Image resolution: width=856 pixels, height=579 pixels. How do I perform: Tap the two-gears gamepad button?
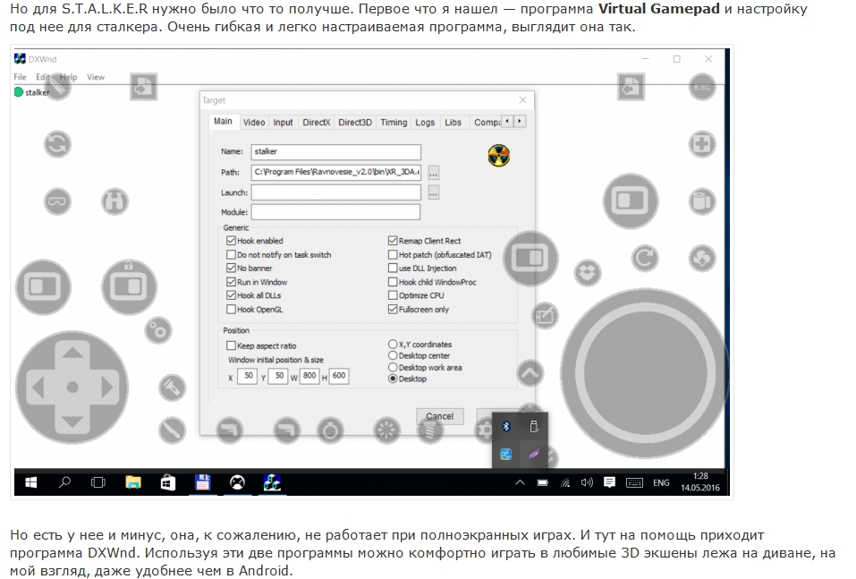coord(158,330)
